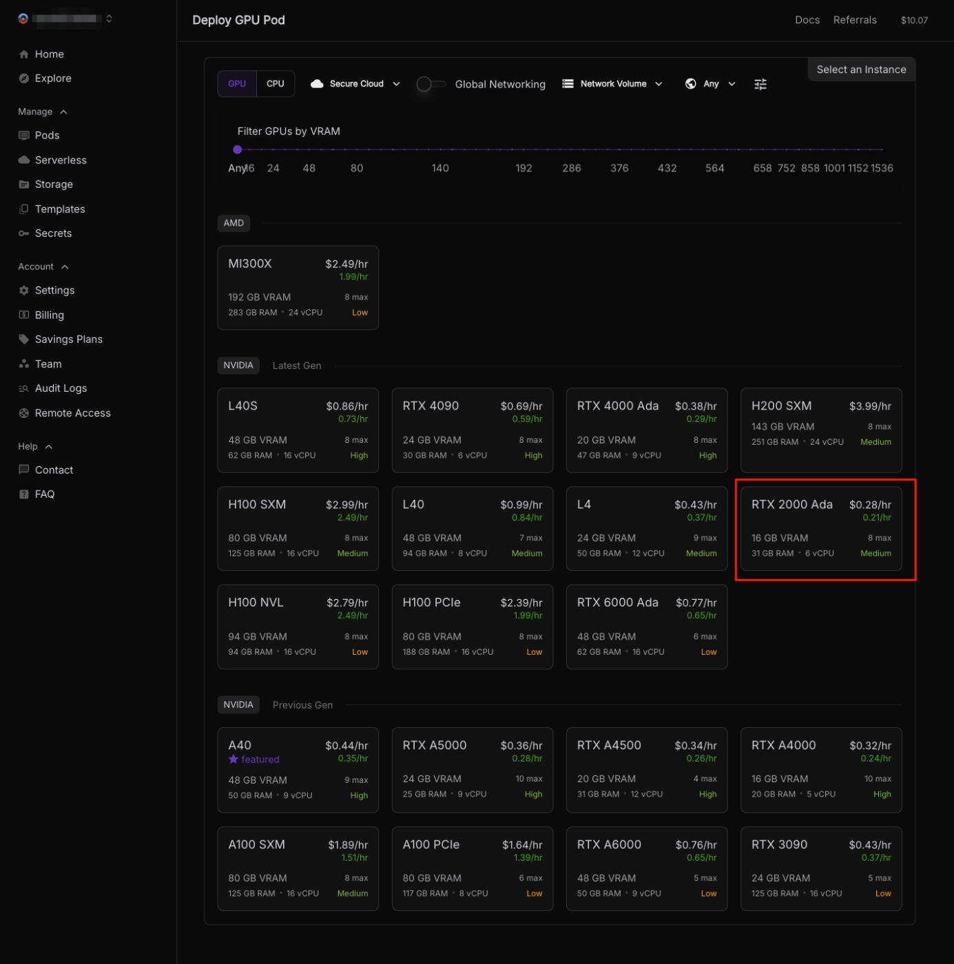Viewport: 954px width, 964px height.
Task: Open the Docs link
Action: point(807,20)
